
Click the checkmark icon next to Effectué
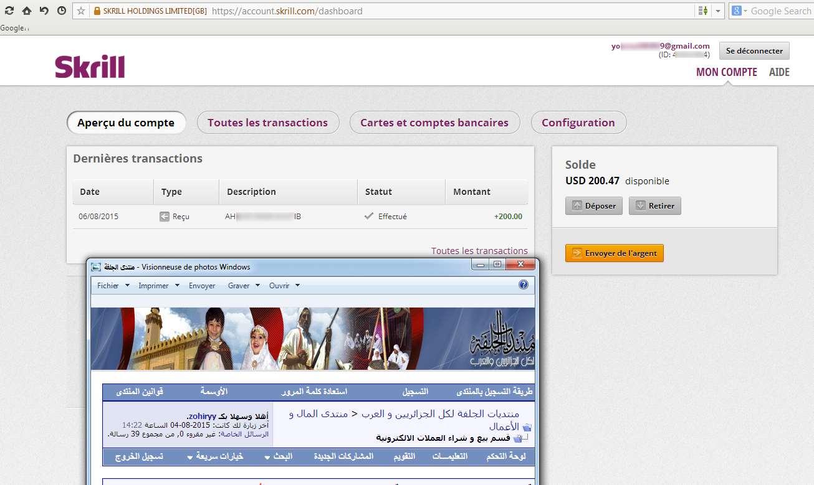click(369, 217)
